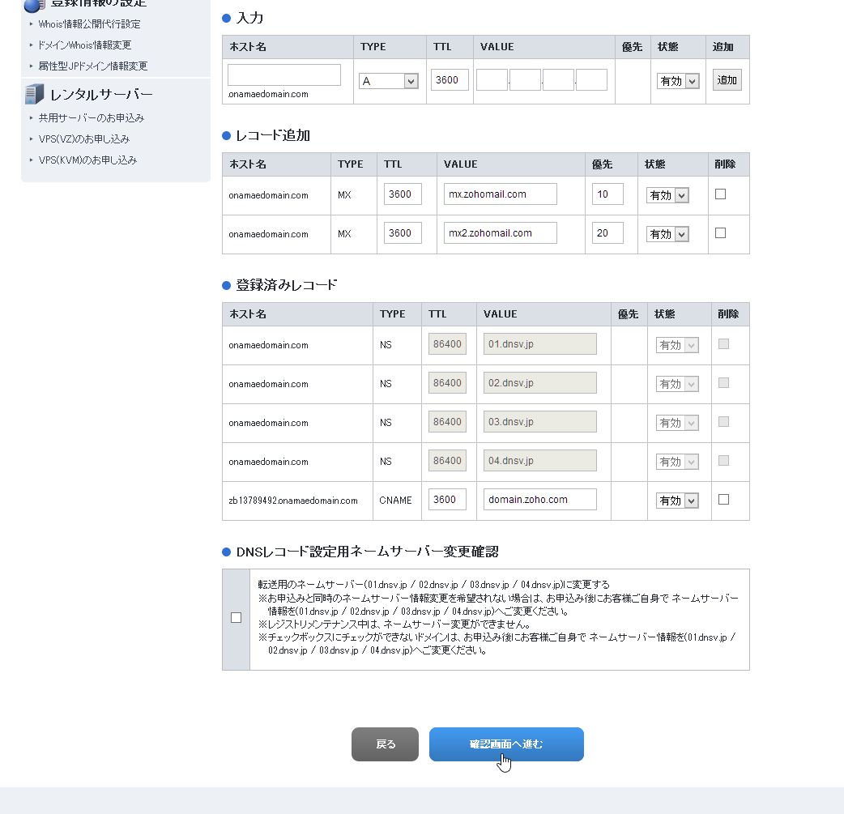Open status dropdown for mx.zohomail.com row
This screenshot has height=814, width=844.
coord(667,195)
